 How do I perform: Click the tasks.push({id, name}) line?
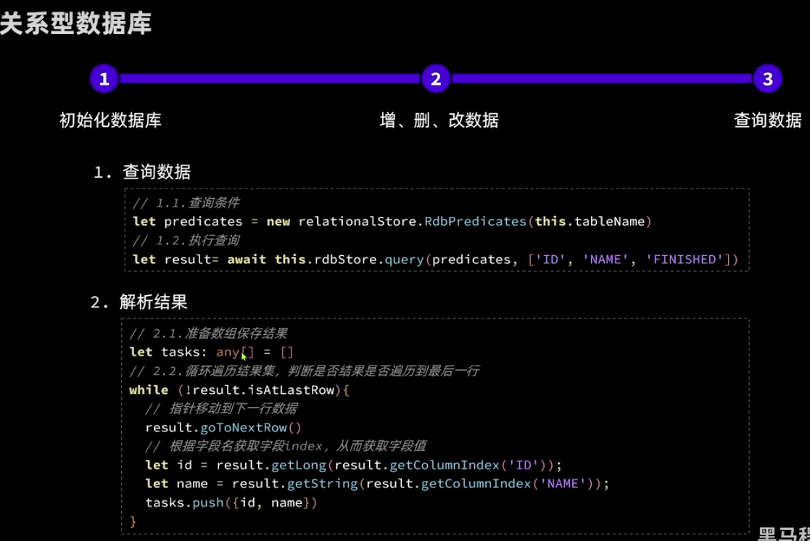coord(231,503)
